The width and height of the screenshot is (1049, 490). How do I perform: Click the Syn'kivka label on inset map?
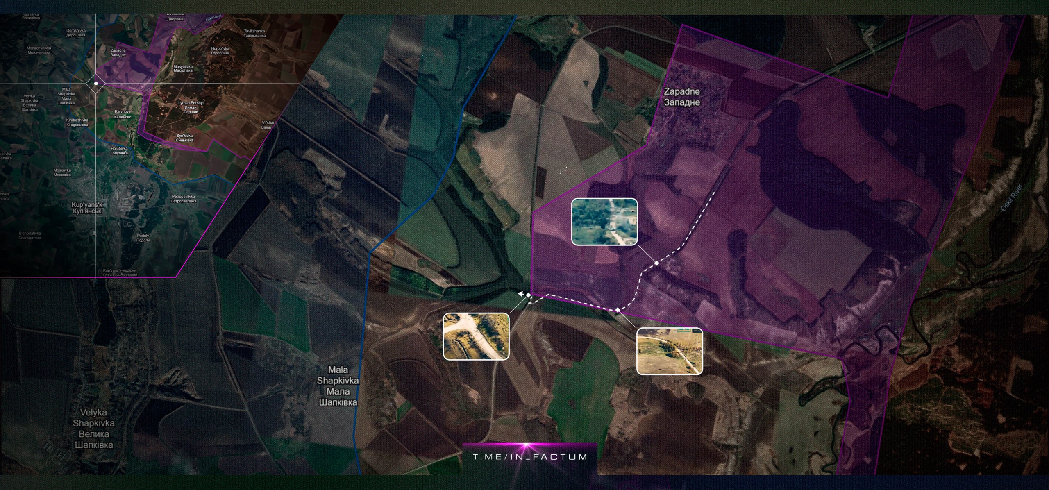click(184, 138)
